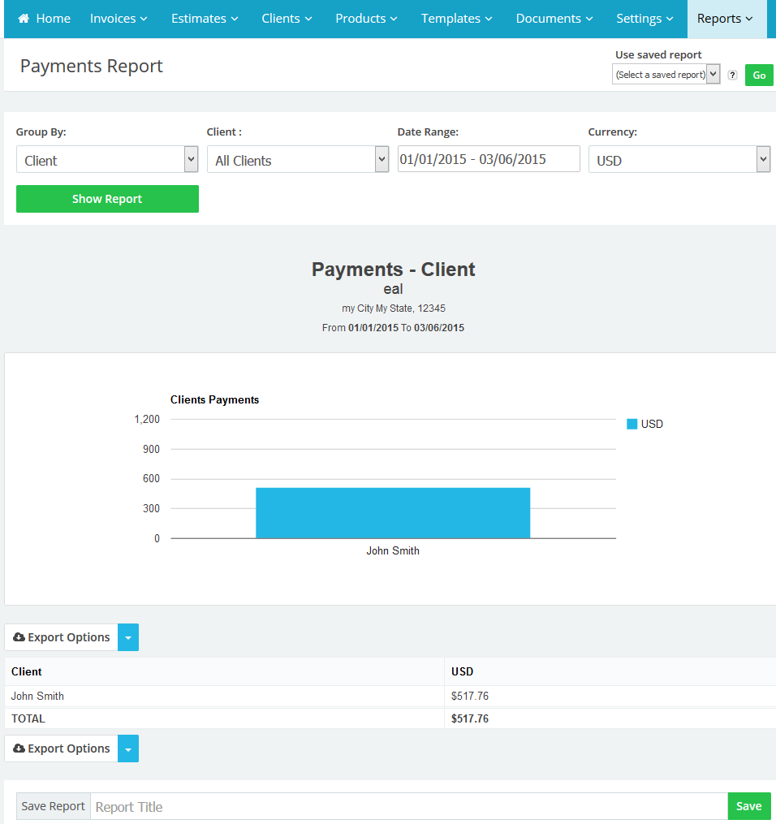Open the saved report selector
This screenshot has height=824, width=776.
(x=666, y=75)
